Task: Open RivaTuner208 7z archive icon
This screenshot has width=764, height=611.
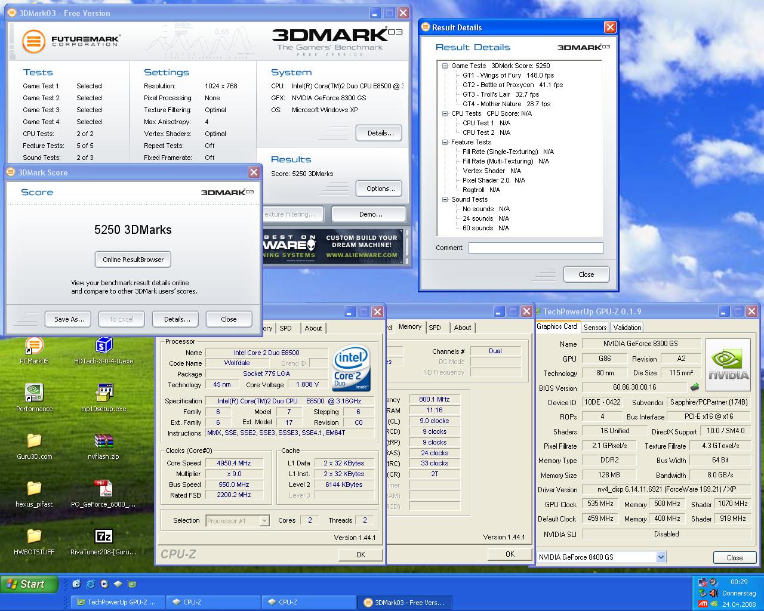Action: click(104, 541)
